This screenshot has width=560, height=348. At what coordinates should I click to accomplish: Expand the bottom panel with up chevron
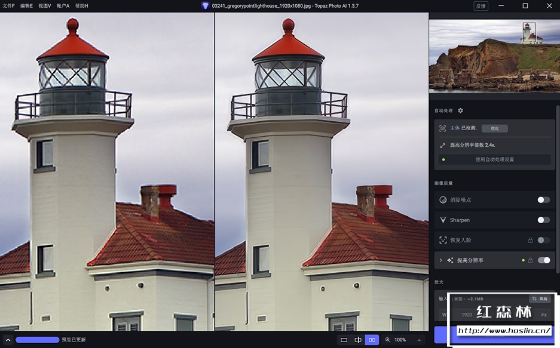click(x=8, y=340)
